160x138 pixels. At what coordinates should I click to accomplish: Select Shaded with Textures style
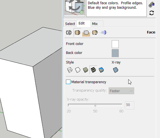click(93, 70)
